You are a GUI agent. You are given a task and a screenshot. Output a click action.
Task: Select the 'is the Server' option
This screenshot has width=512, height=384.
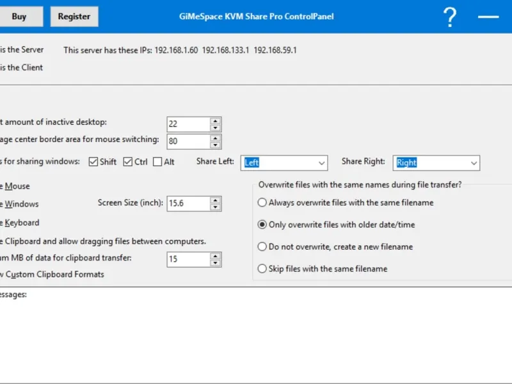22,50
